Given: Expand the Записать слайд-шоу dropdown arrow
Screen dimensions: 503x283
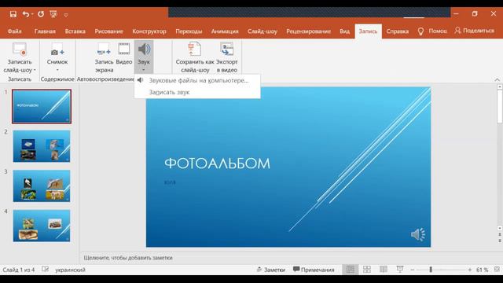Looking at the screenshot, I should coord(35,70).
